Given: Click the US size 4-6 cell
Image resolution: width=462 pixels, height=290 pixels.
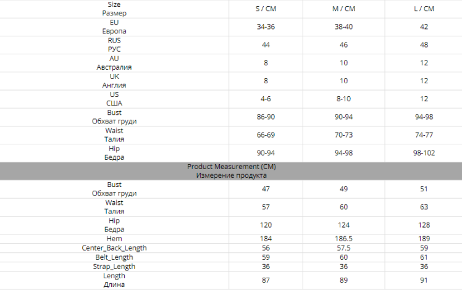Looking at the screenshot, I should [266, 99].
